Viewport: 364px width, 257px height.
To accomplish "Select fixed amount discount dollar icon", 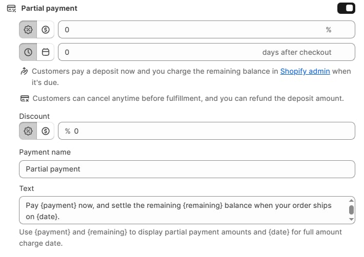I will click(45, 131).
